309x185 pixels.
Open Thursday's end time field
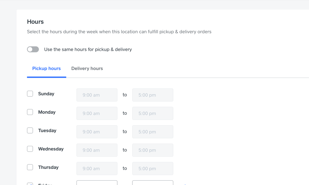coord(152,169)
